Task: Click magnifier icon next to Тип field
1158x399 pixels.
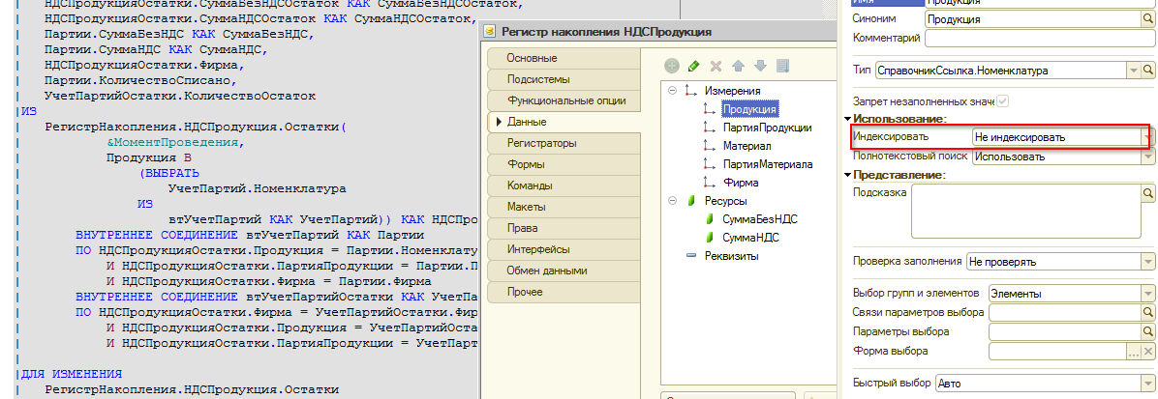Action: pos(1149,71)
